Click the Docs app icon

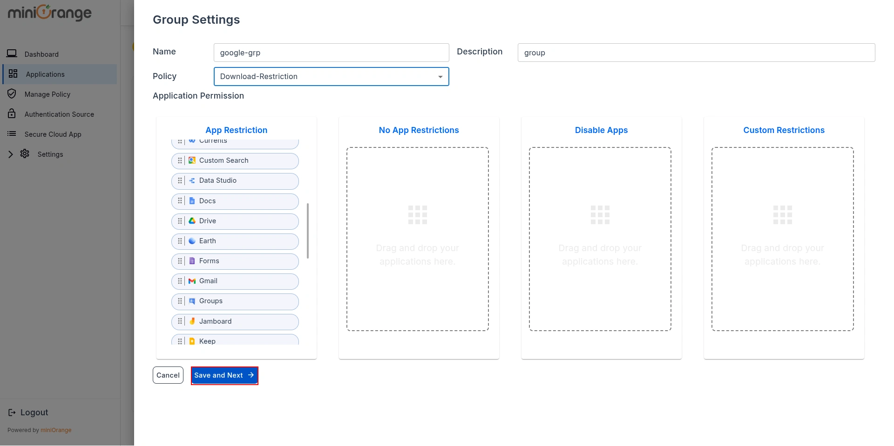(192, 201)
